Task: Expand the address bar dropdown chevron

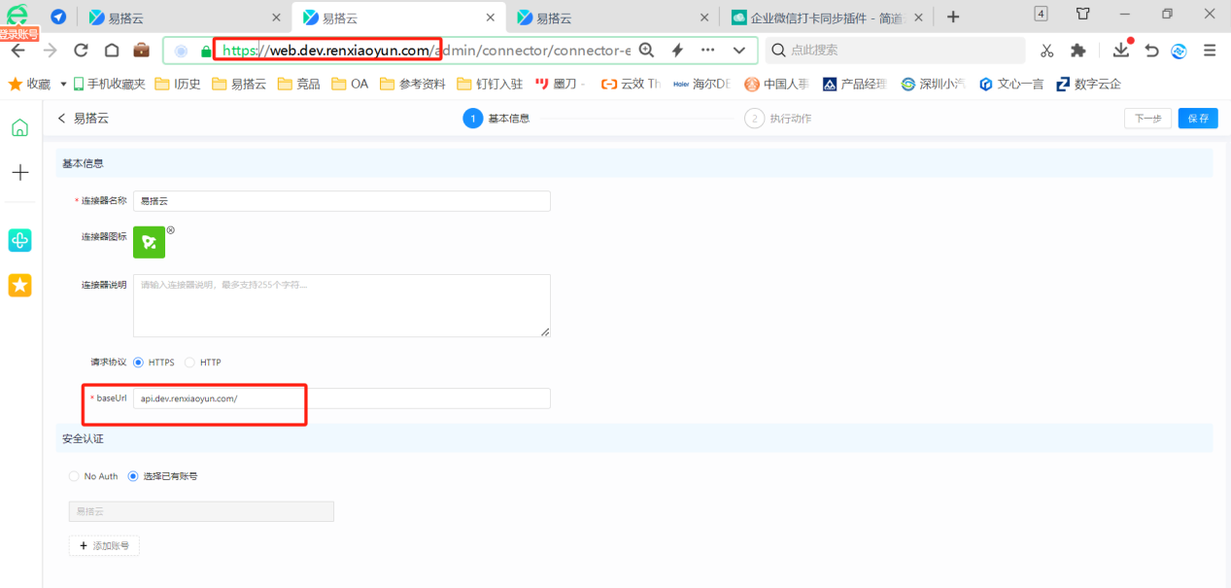Action: tap(739, 51)
